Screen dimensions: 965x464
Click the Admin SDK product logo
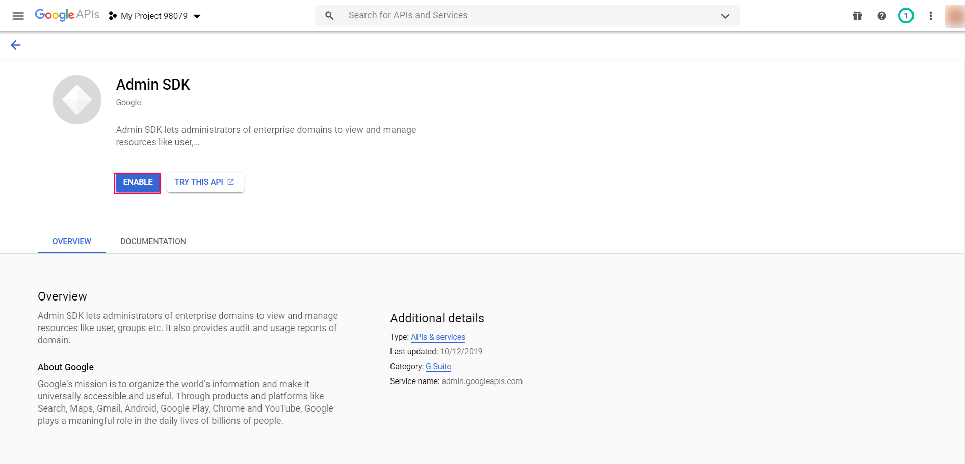77,100
